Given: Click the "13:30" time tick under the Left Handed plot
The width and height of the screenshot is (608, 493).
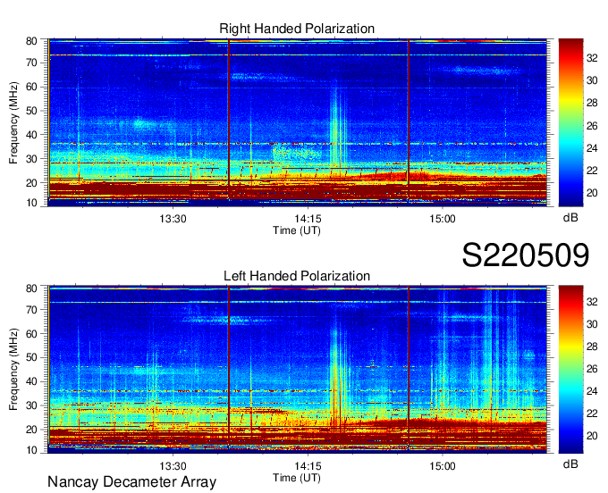Looking at the screenshot, I should coord(173,465).
